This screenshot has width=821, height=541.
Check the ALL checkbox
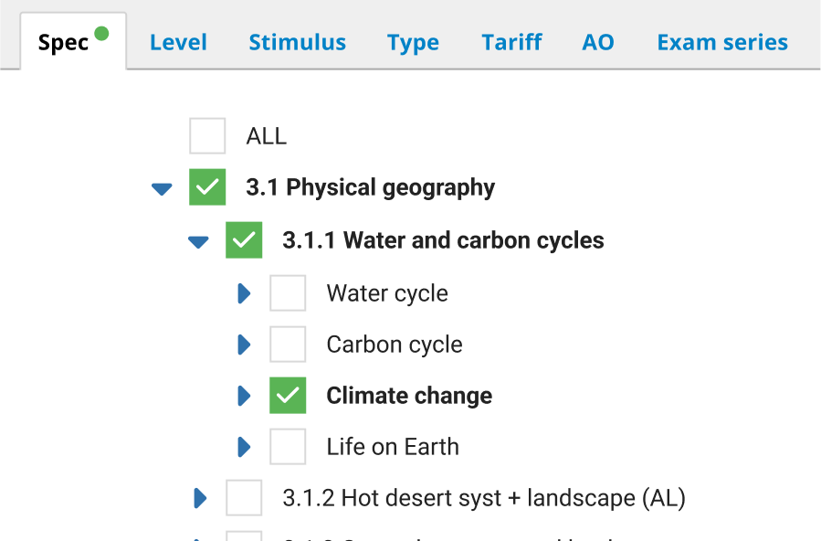click(x=207, y=136)
